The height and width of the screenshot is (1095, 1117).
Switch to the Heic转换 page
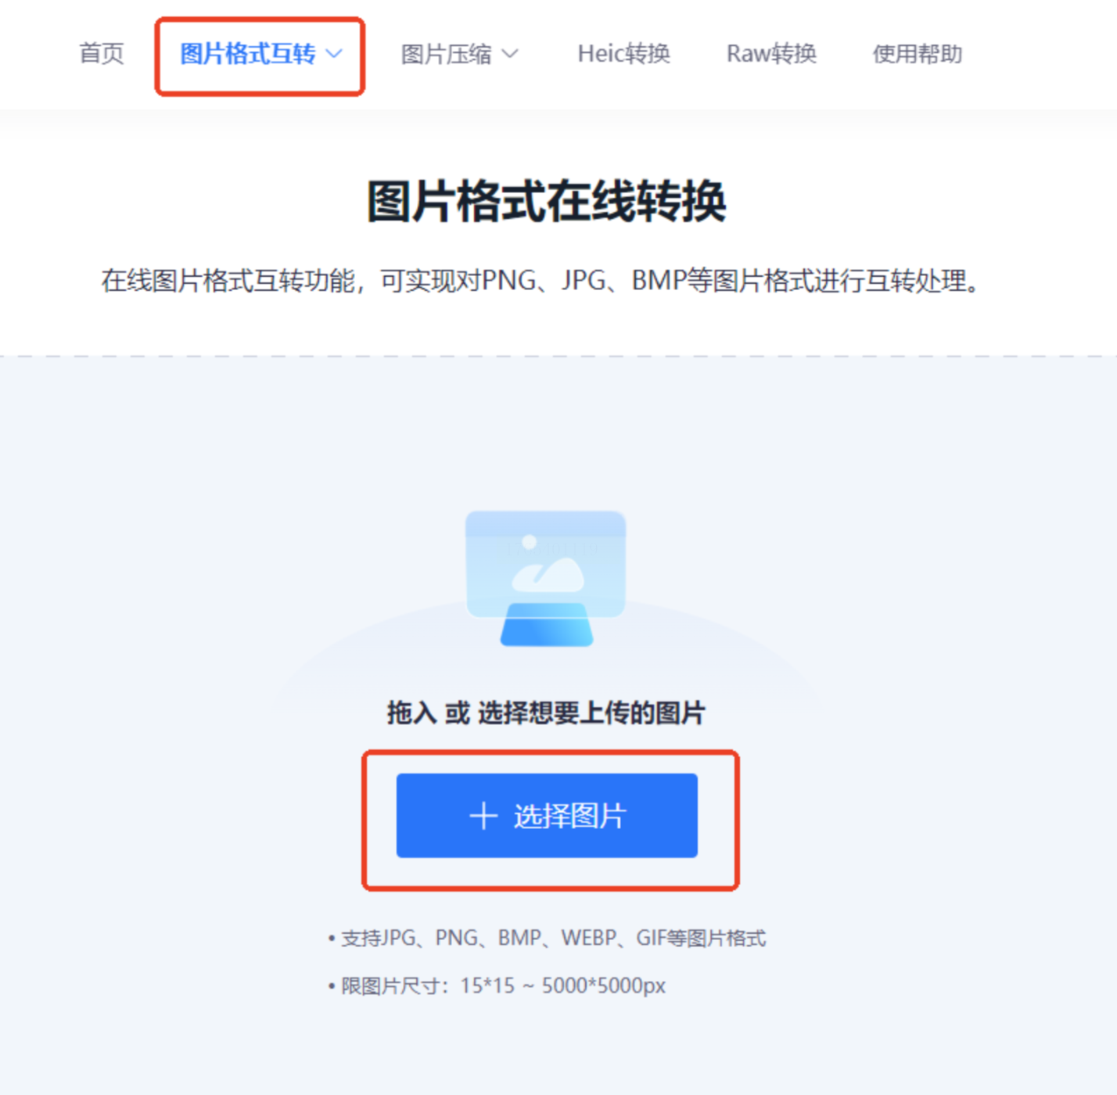pos(623,54)
